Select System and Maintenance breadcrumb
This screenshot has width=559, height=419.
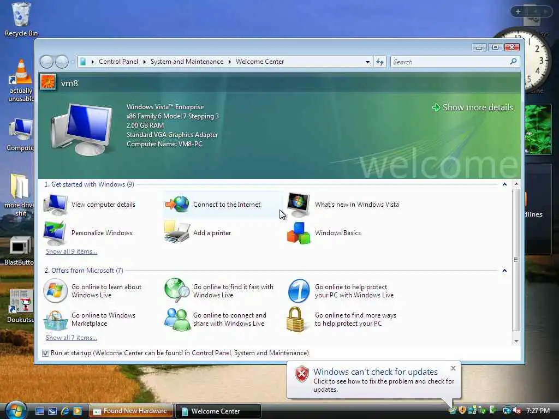click(x=187, y=62)
